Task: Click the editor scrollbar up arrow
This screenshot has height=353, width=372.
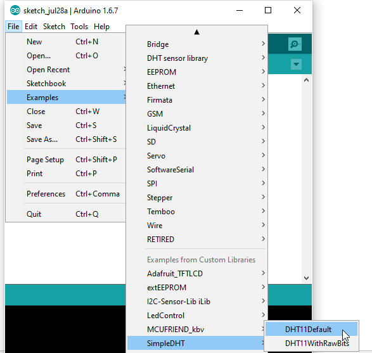Action: click(306, 80)
